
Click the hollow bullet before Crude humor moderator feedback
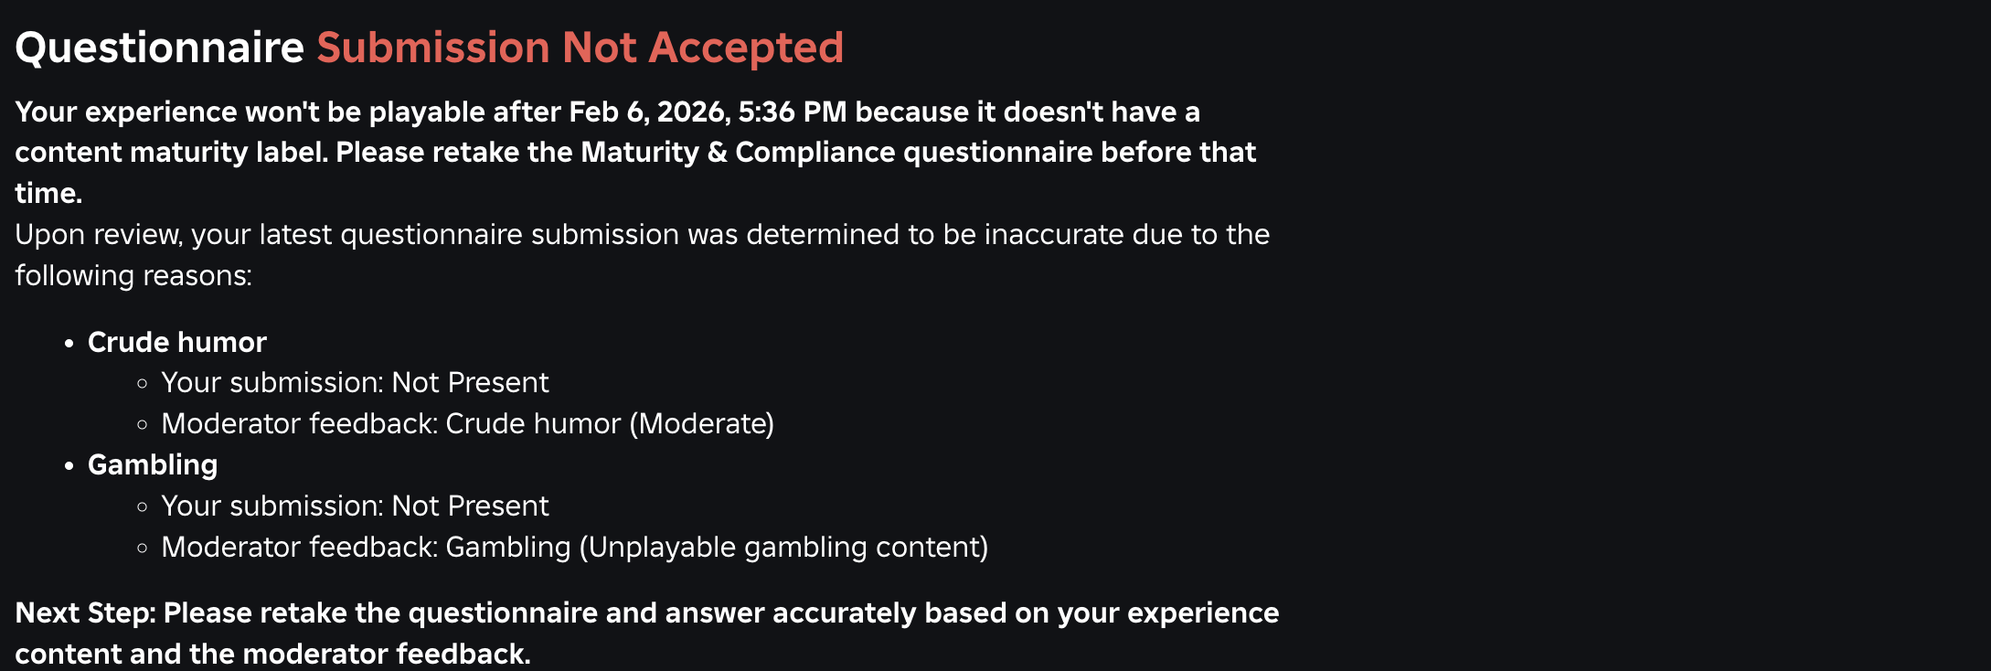point(142,425)
